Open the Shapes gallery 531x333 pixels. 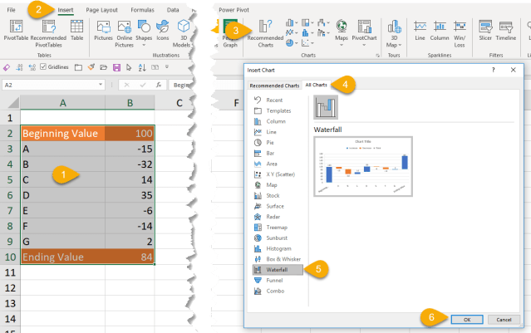[144, 33]
